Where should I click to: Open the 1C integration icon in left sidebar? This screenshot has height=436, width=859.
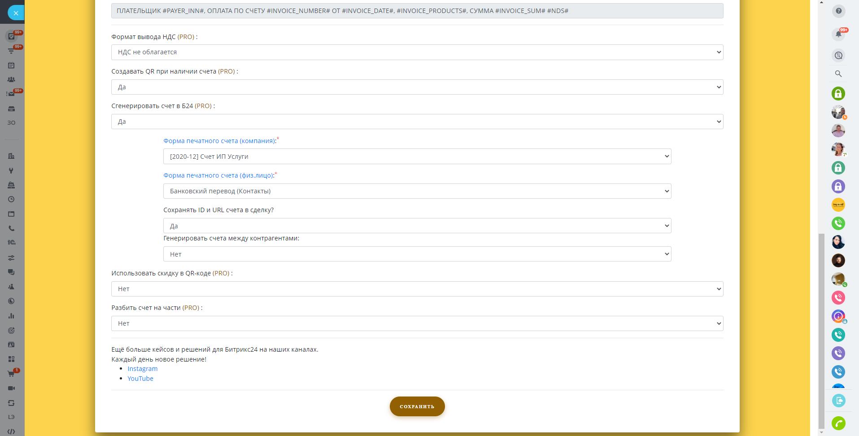(11, 243)
